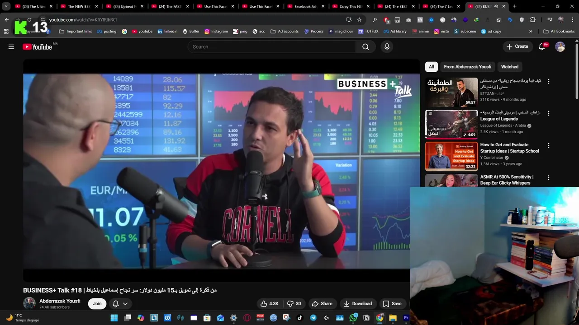Image resolution: width=579 pixels, height=325 pixels.
Task: Open WhatsApp from the taskbar
Action: [x=353, y=318]
